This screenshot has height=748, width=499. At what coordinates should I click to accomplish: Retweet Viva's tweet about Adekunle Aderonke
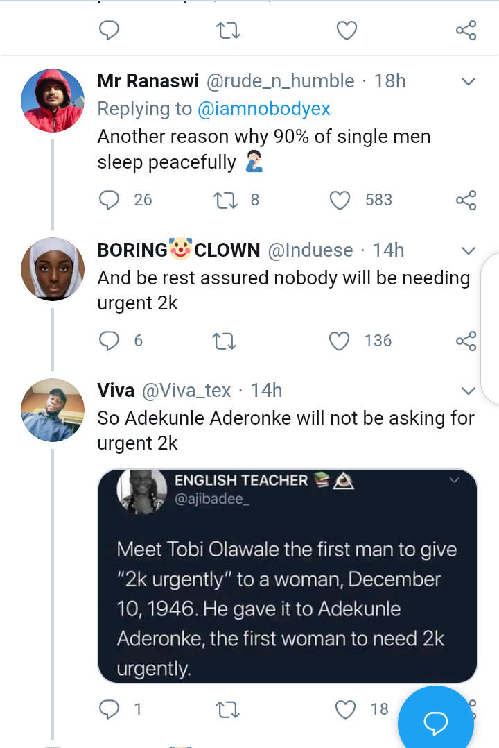[x=228, y=709]
